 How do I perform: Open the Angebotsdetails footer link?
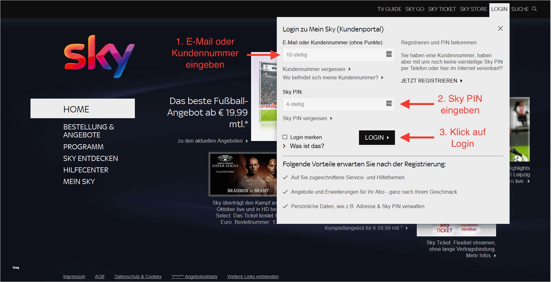194,277
